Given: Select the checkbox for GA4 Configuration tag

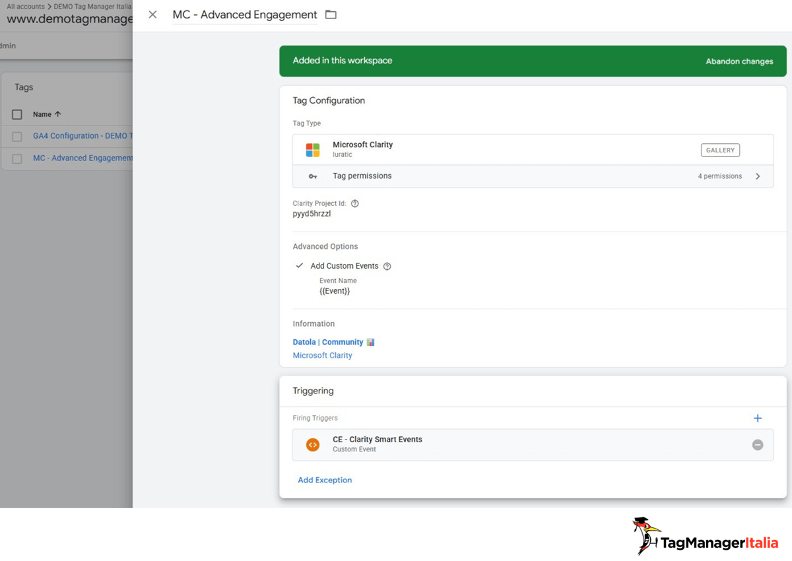Looking at the screenshot, I should click(x=16, y=135).
